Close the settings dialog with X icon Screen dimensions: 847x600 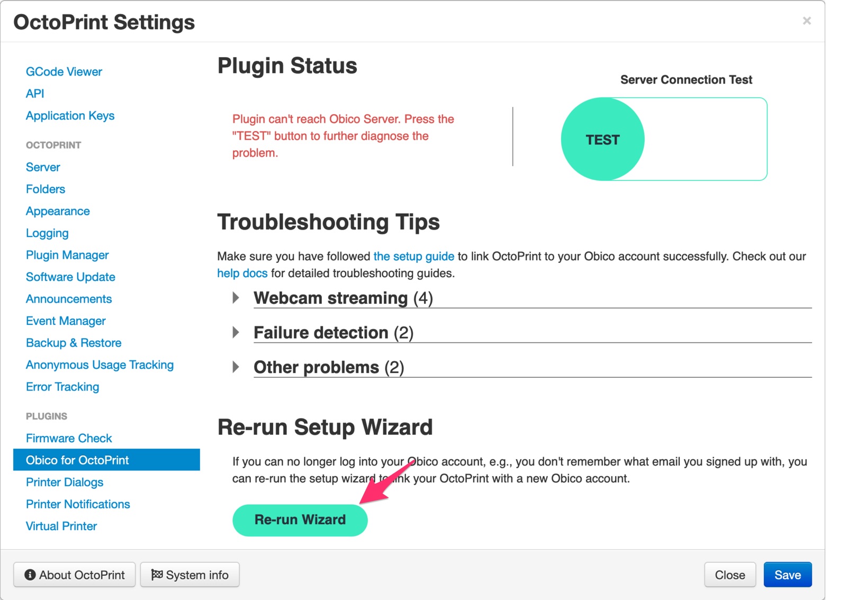(806, 21)
